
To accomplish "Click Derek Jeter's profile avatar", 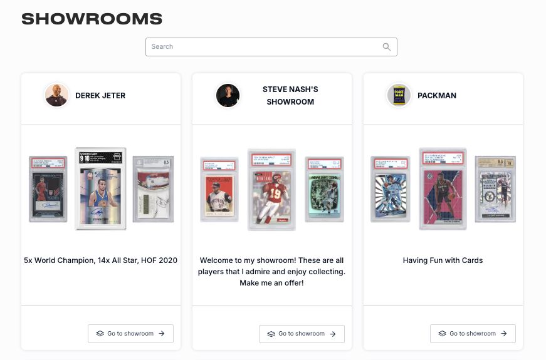I will click(56, 95).
